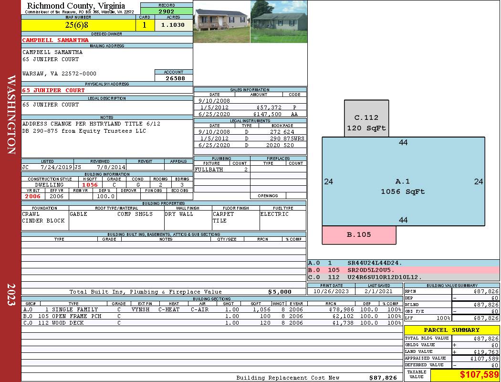The width and height of the screenshot is (501, 382).
Task: Select year built 2006 in red
Action: pos(33,196)
